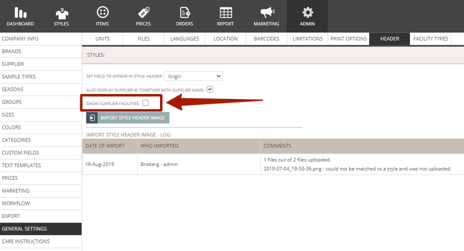Viewport: 464px width, 251px height.
Task: Switch to the Facility Types tab
Action: pos(431,39)
